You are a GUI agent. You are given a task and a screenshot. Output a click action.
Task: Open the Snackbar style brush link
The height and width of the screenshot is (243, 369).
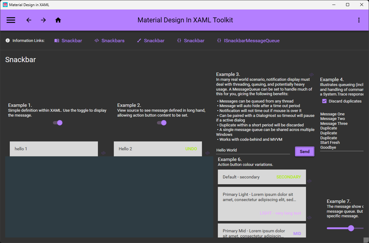151,40
